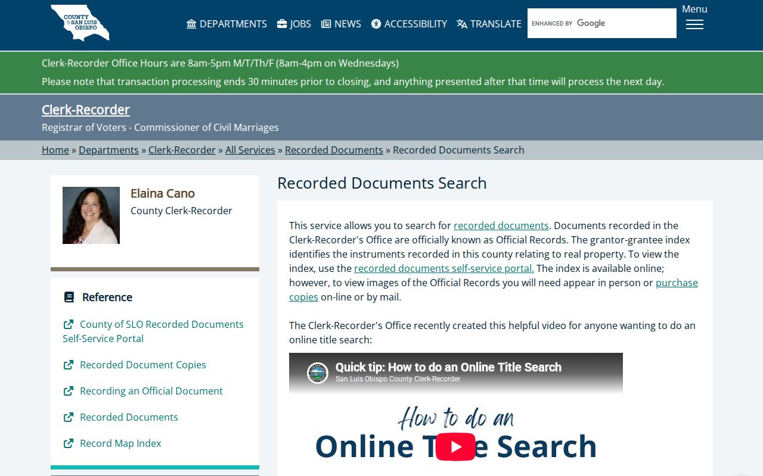Click the 'San Luis Obispo County Clerk-Recorder' channel name

[x=398, y=379]
